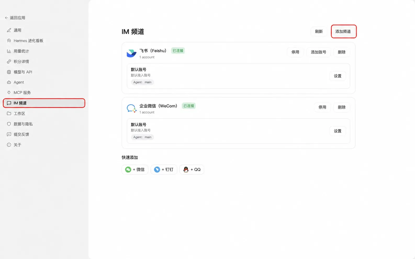Open the 数据与隐私 page label
The image size is (415, 259).
(23, 124)
